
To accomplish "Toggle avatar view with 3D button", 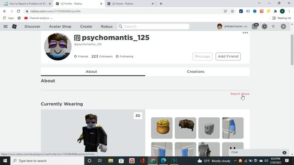I will [x=138, y=115].
